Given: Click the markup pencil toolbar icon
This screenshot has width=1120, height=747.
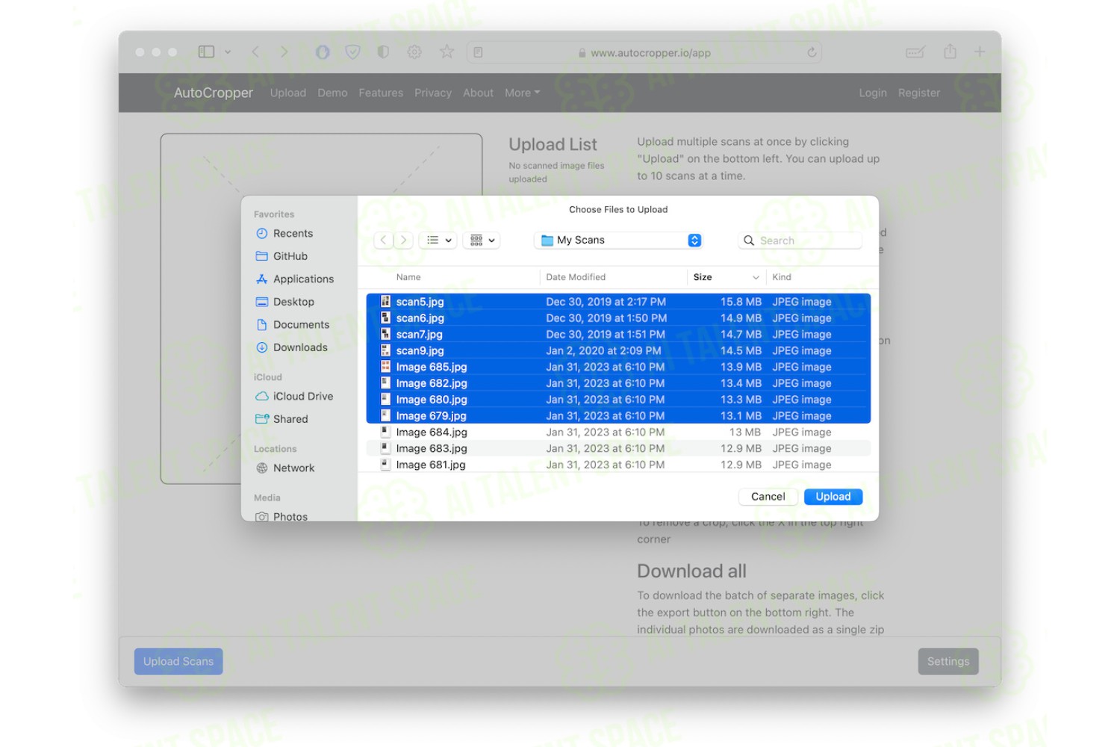Looking at the screenshot, I should (915, 52).
